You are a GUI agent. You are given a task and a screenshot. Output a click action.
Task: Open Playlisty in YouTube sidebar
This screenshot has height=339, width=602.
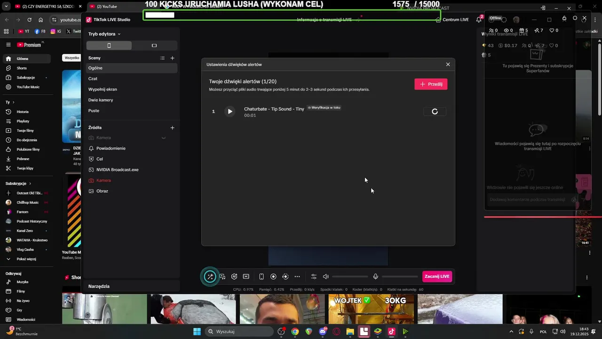tap(26, 121)
